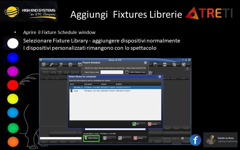Click Patch @ in Fixture Window
Screen dimensions: 240x150
53,73
